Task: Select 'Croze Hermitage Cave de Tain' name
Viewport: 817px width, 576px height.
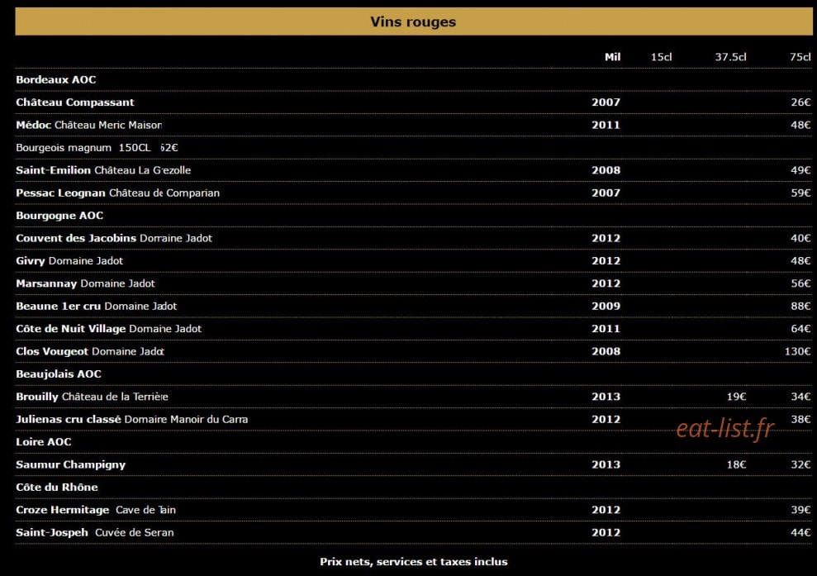Action: (96, 510)
